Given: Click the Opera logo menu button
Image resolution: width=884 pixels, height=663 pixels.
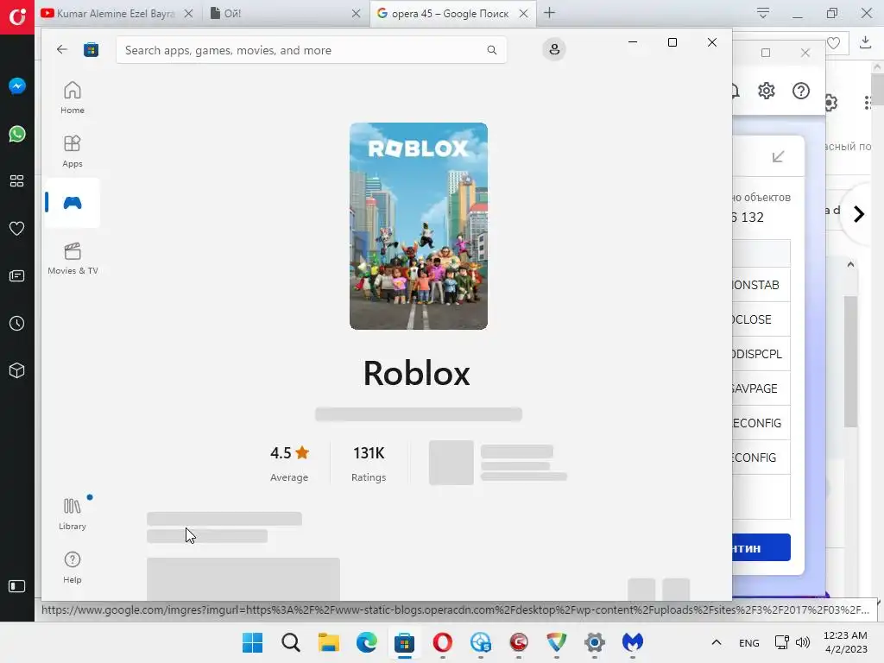Looking at the screenshot, I should 17,17.
